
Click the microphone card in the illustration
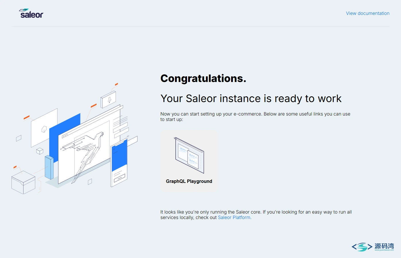click(108, 99)
